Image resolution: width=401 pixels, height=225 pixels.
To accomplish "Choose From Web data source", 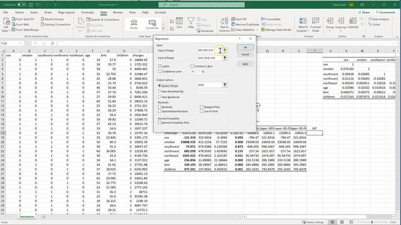I will [21, 24].
